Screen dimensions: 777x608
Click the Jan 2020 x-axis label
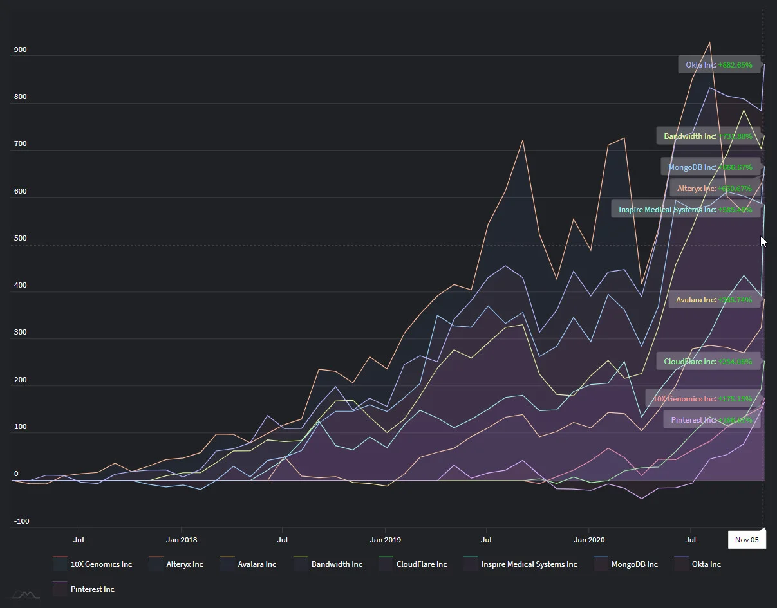(x=589, y=540)
